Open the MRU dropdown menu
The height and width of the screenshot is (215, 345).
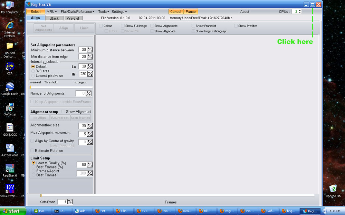pyautogui.click(x=52, y=12)
